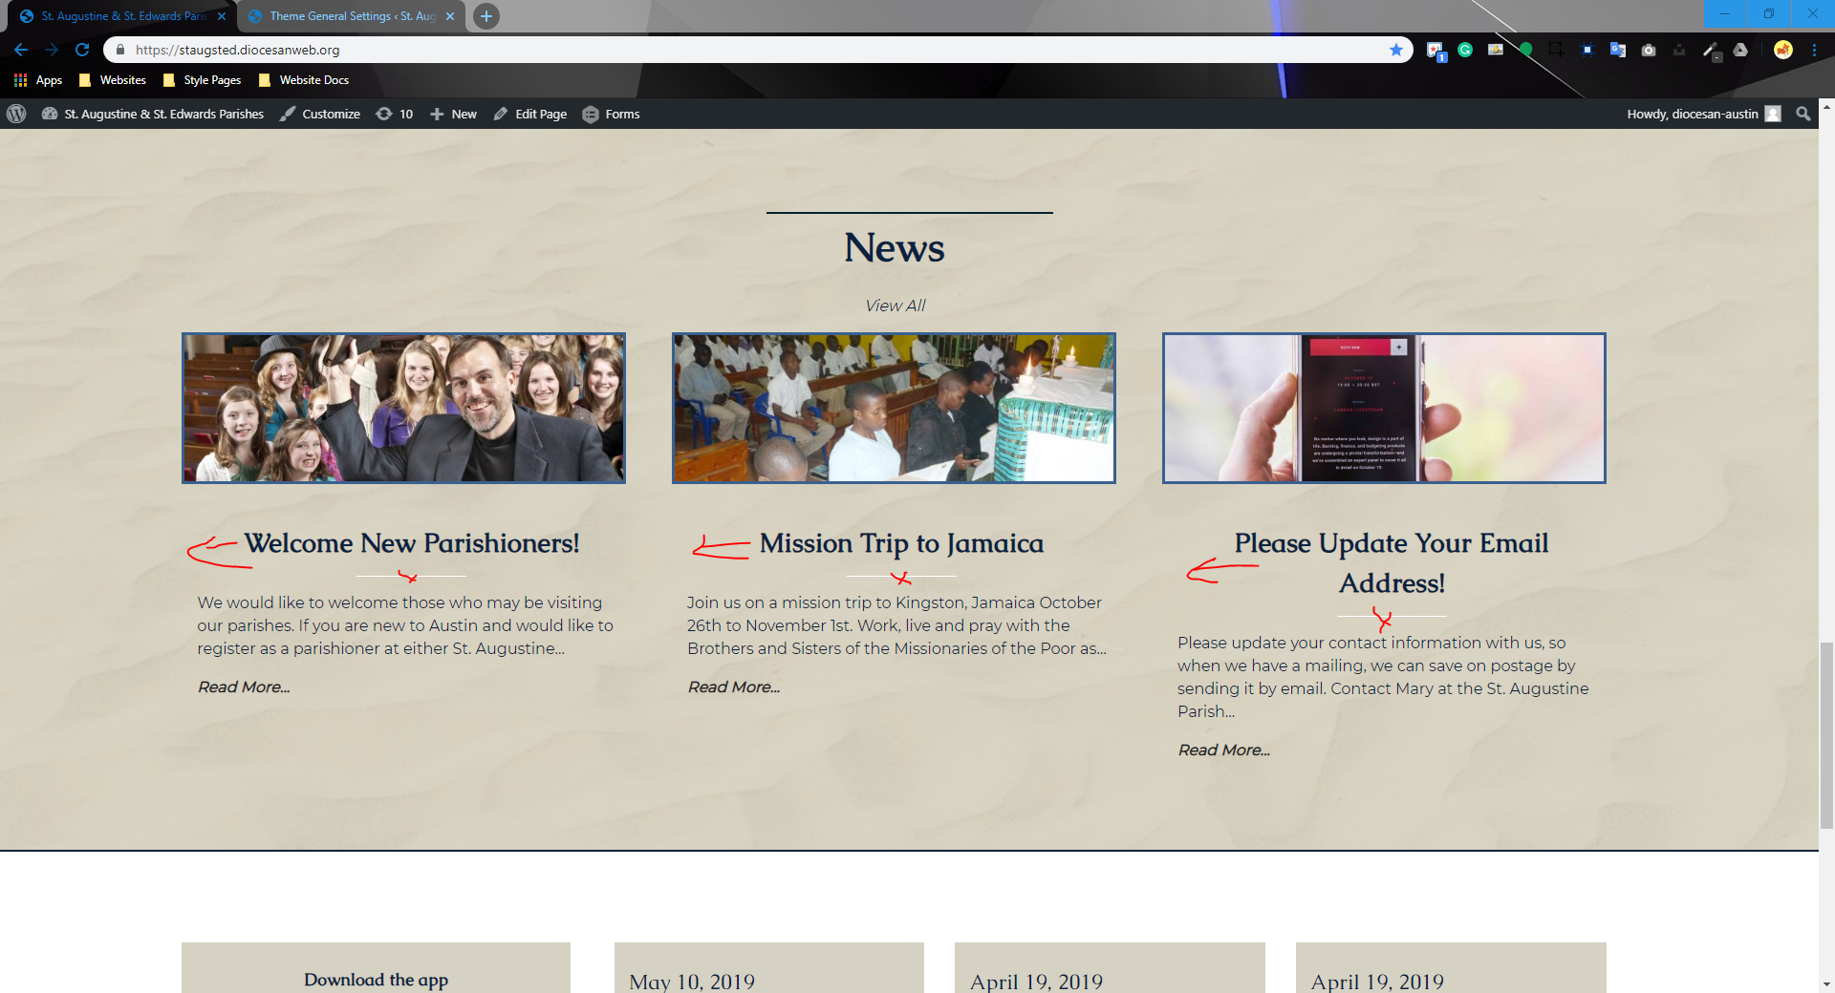Click the eyedropper color picker extension
This screenshot has height=993, width=1835.
[x=1711, y=50]
